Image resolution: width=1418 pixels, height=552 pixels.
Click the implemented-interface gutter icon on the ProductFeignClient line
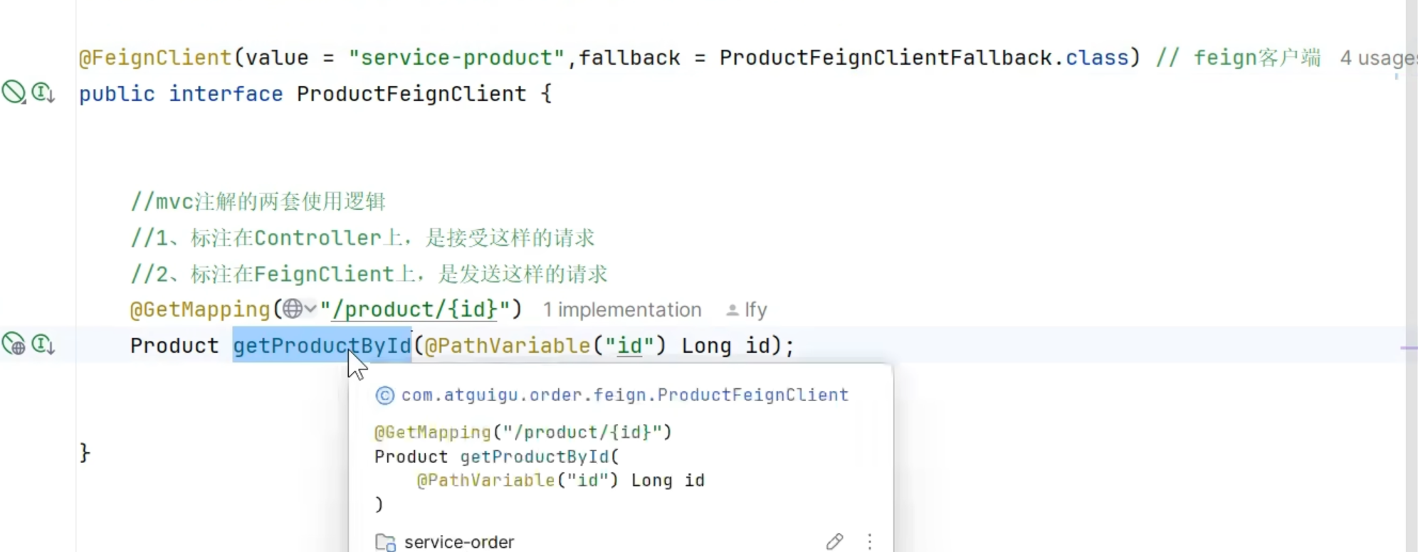coord(43,92)
